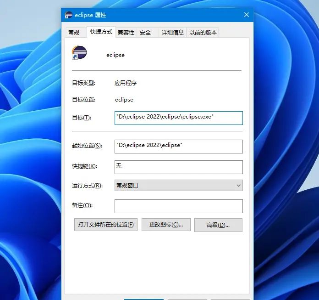This screenshot has height=300, width=319.
Task: Focus the 起始位置 text field
Action: pyautogui.click(x=178, y=146)
